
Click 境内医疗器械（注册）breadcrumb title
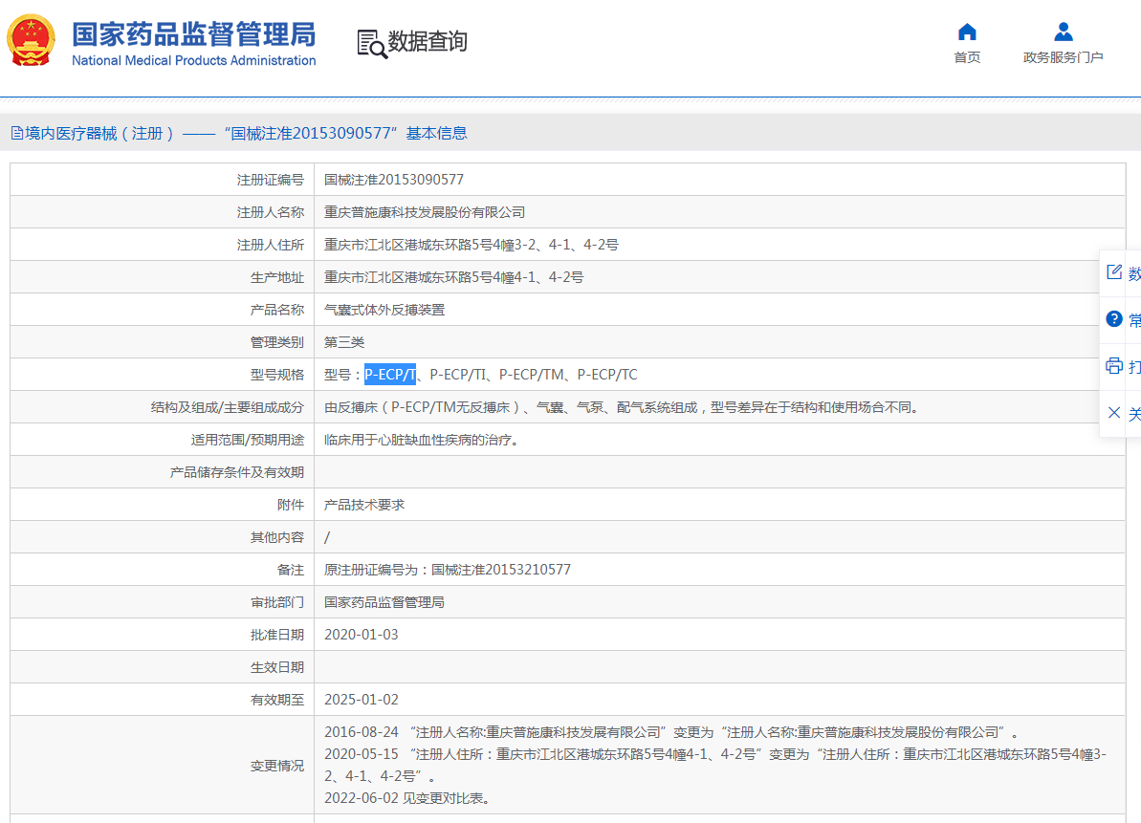pos(99,133)
